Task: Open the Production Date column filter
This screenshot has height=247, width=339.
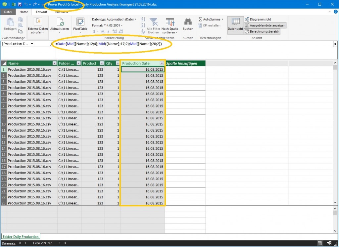Action: (x=162, y=63)
